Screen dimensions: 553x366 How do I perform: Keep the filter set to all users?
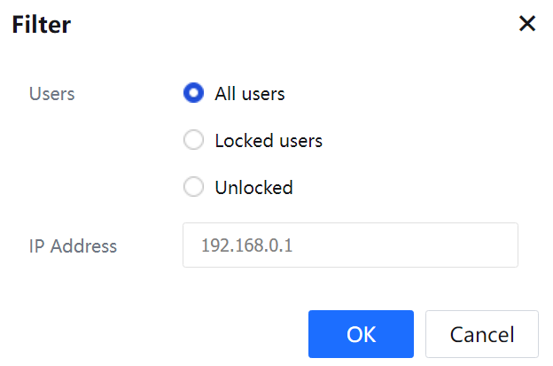pos(193,93)
